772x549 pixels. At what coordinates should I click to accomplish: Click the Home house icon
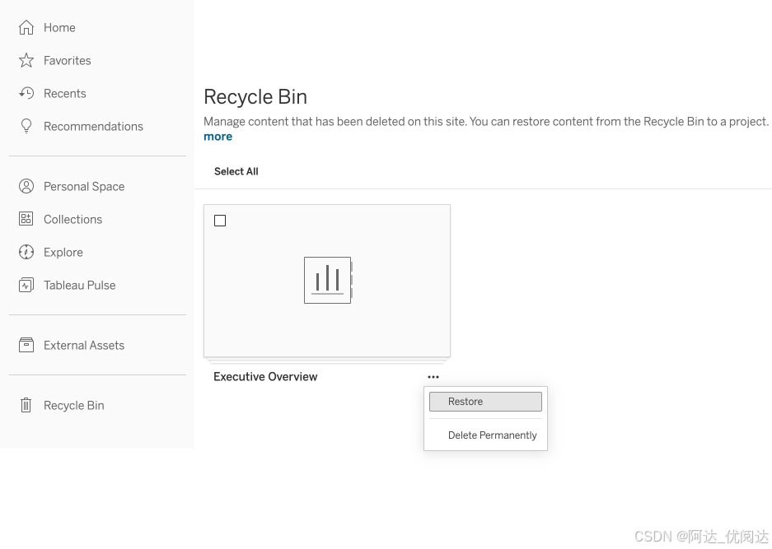26,27
